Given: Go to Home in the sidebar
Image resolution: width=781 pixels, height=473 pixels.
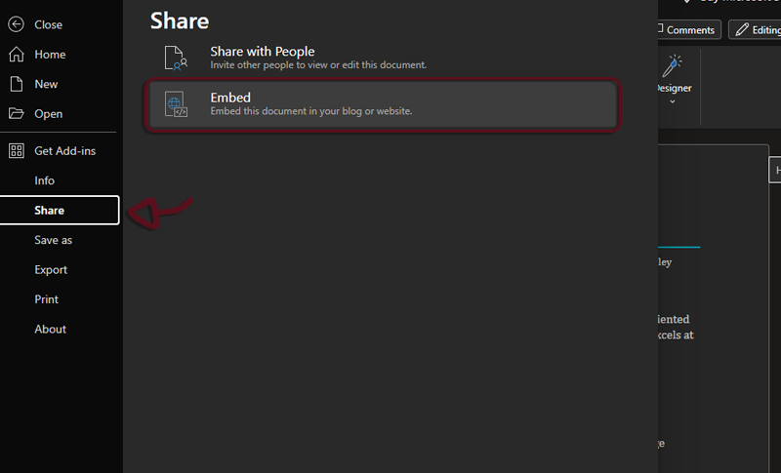Looking at the screenshot, I should pos(50,55).
